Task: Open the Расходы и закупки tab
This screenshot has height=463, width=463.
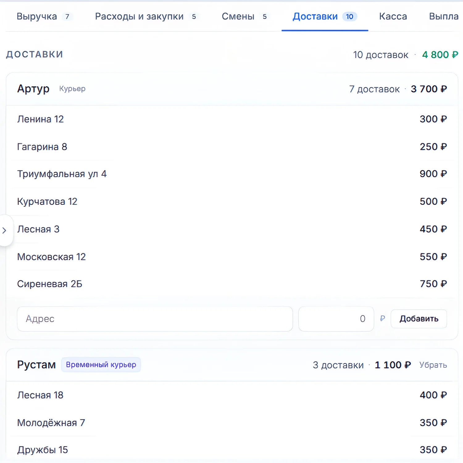Action: [x=147, y=16]
